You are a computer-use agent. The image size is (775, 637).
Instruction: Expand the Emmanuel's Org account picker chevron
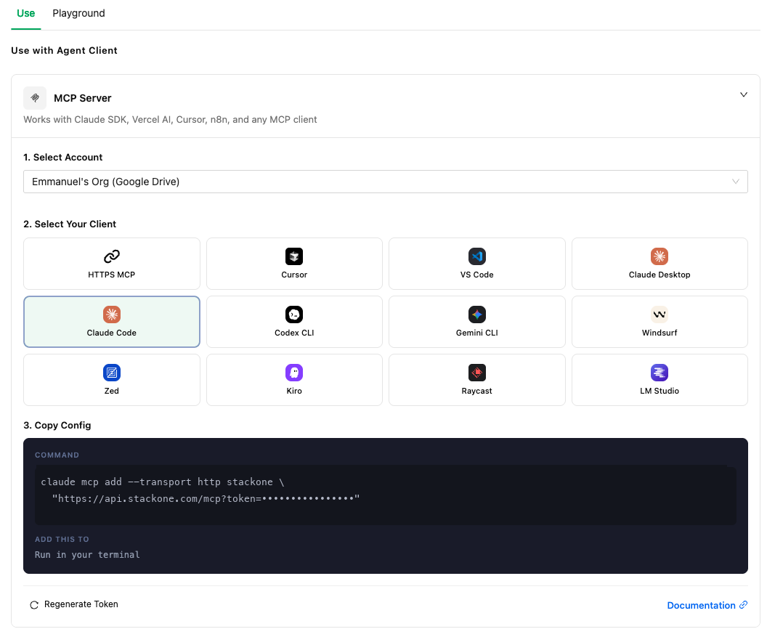click(x=735, y=182)
